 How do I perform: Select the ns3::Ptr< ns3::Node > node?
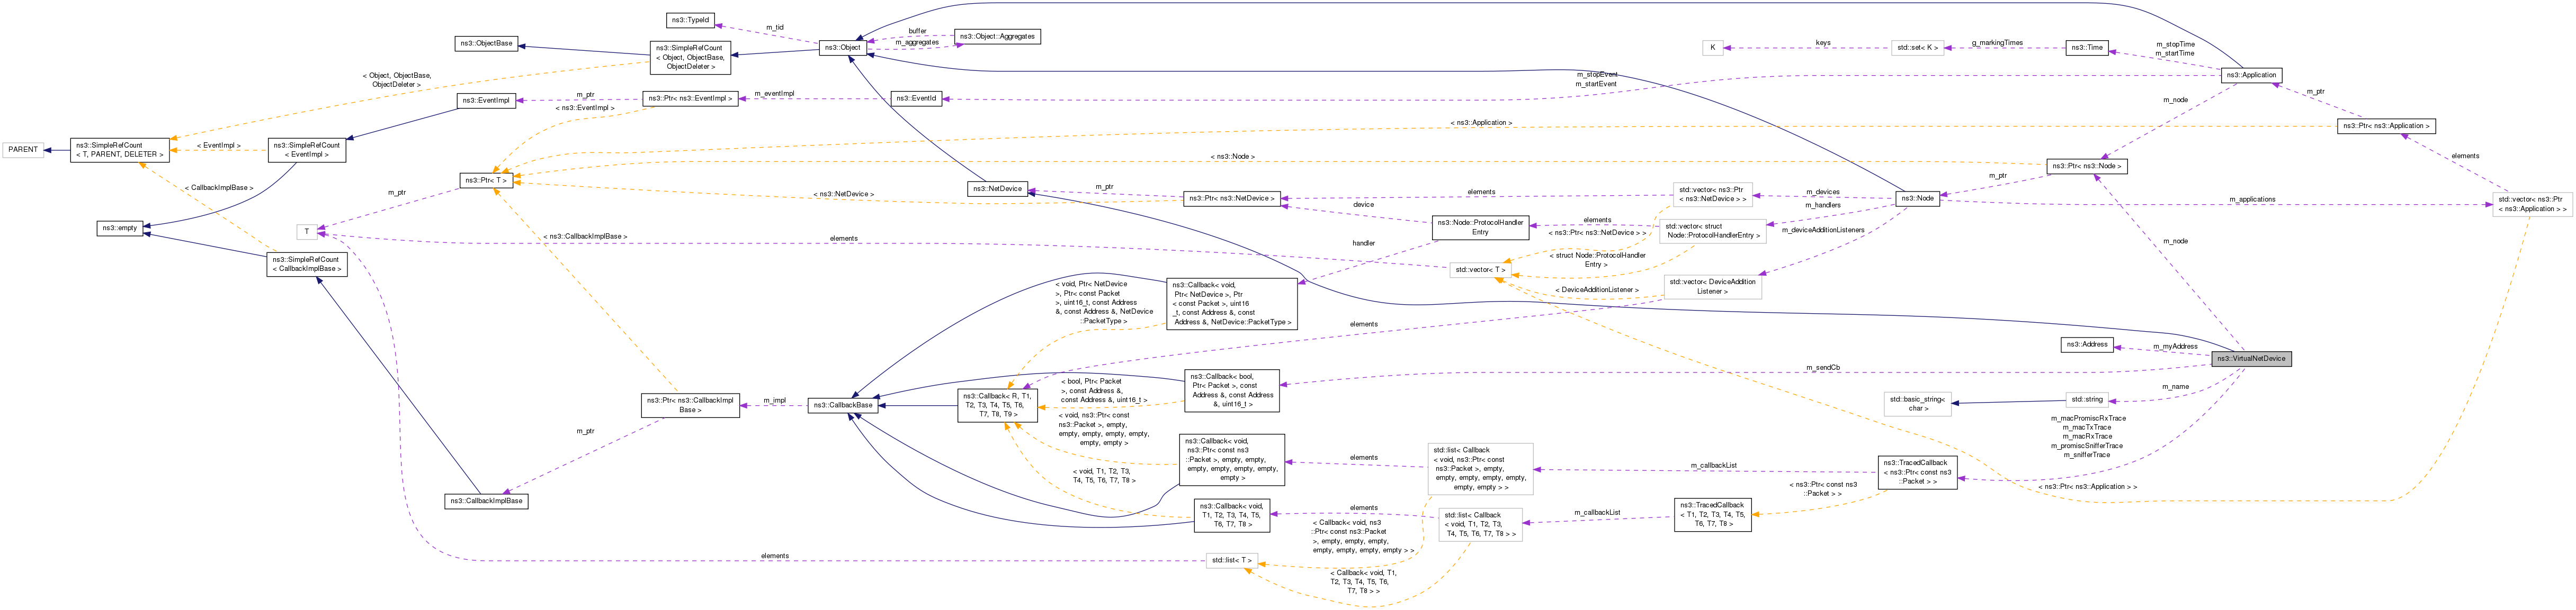[2086, 166]
